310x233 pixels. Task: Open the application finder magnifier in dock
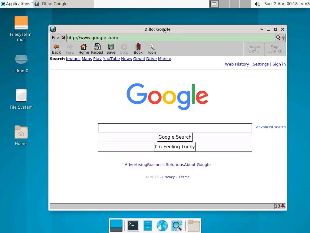click(176, 226)
